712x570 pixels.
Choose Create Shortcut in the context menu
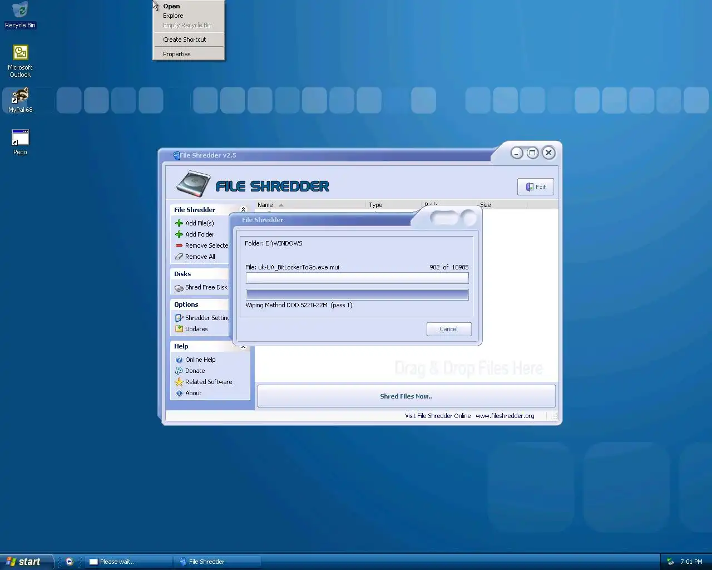189,40
